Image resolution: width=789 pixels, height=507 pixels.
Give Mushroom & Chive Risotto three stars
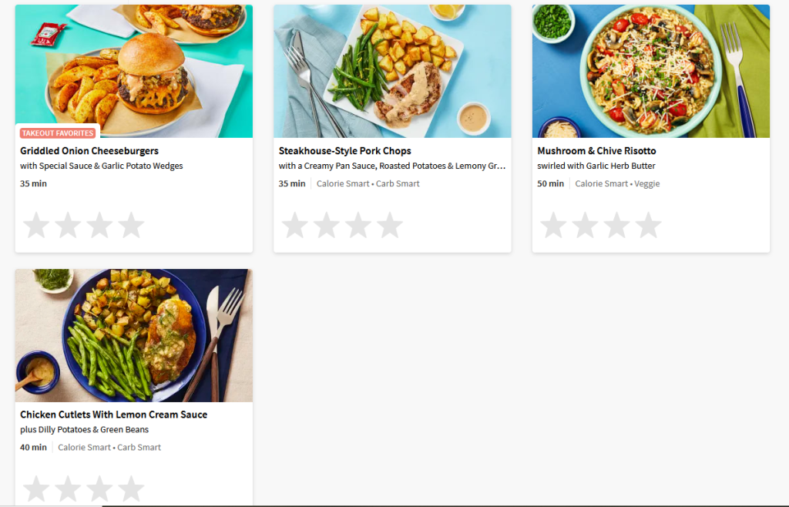point(617,225)
